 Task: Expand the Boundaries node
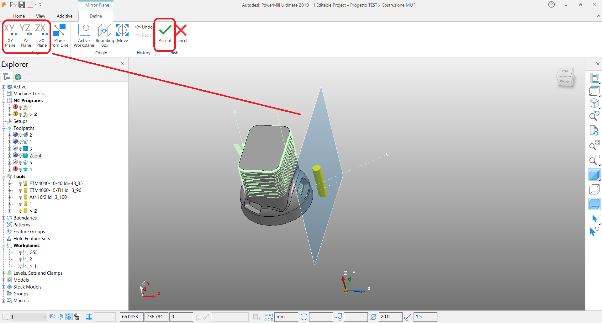3,218
